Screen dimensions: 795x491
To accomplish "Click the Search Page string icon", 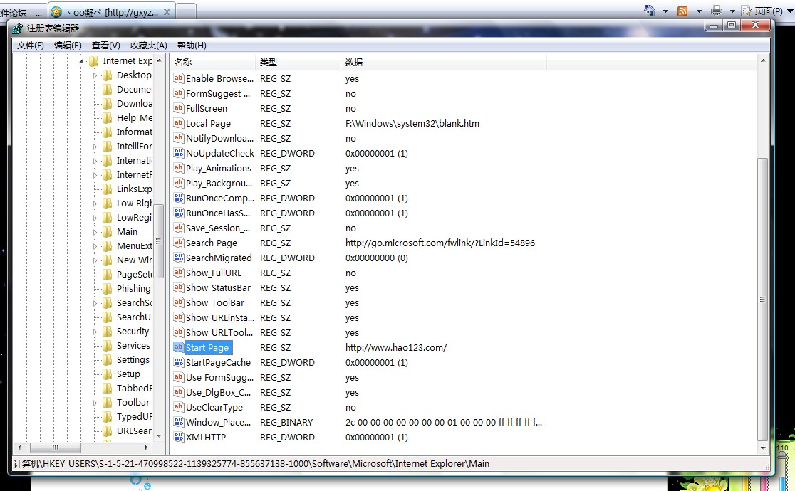I will [x=179, y=243].
